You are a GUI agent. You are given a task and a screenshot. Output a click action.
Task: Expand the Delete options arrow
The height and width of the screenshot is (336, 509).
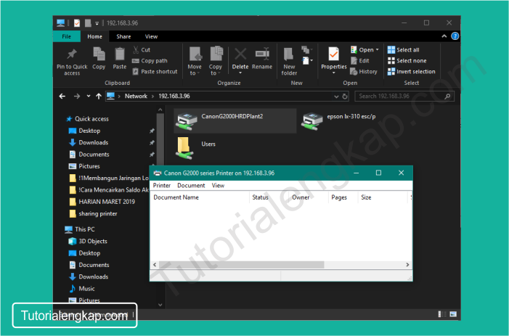240,73
